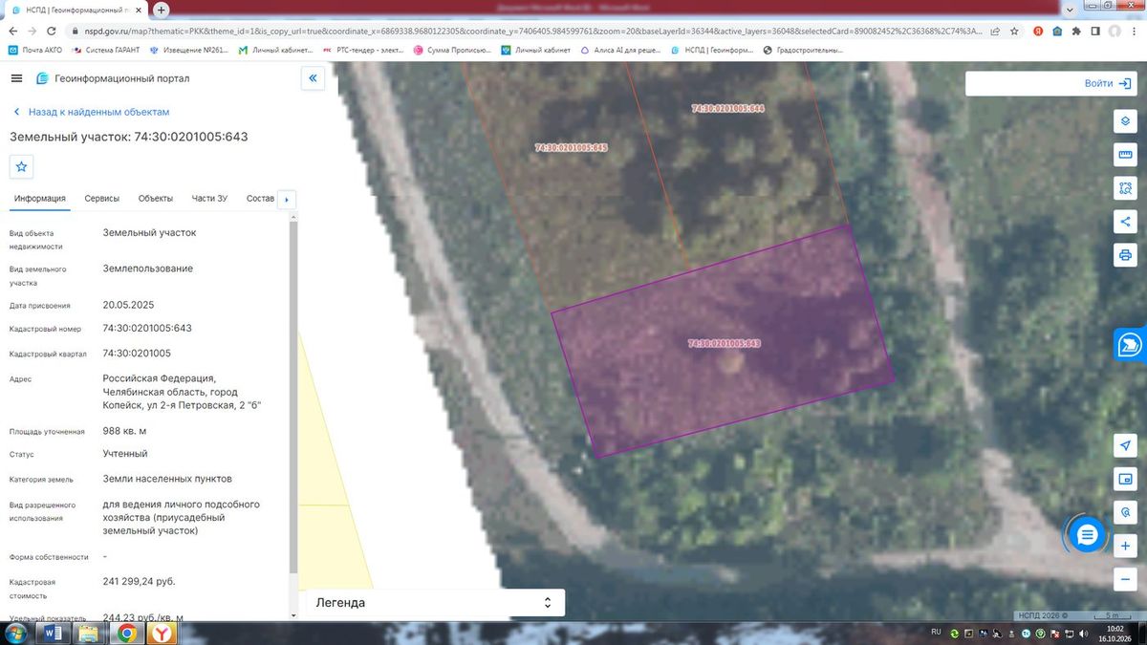This screenshot has height=645, width=1147.
Task: Open the Chrome three-dot menu
Action: pyautogui.click(x=1134, y=31)
